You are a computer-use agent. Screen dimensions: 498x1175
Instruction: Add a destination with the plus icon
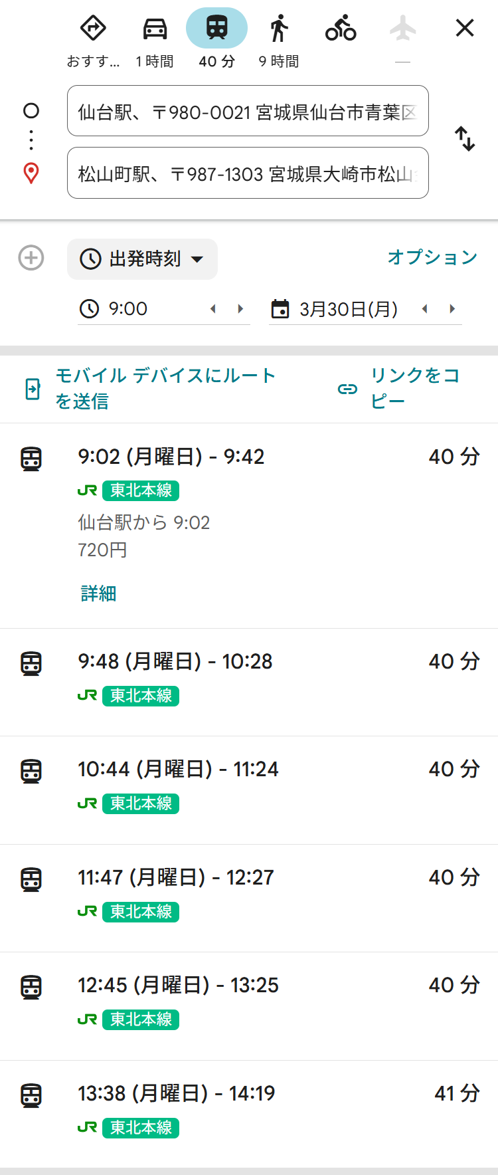pyautogui.click(x=31, y=258)
